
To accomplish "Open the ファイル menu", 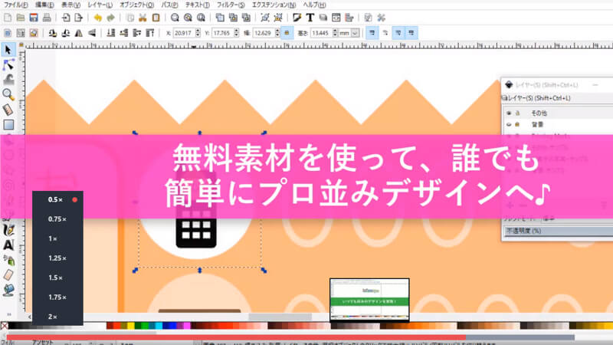I will coord(15,5).
